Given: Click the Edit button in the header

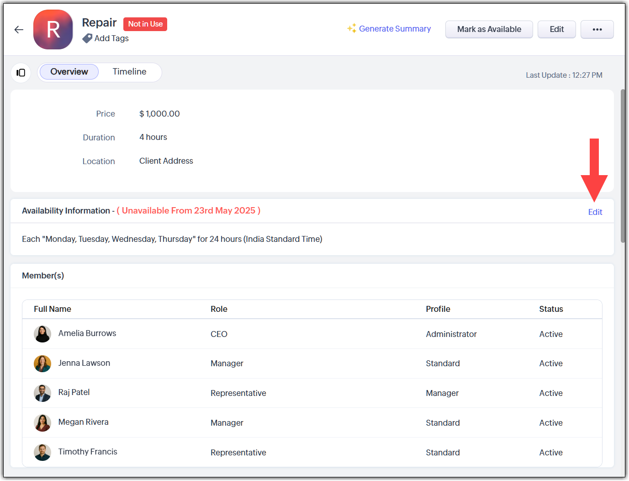Looking at the screenshot, I should point(557,29).
